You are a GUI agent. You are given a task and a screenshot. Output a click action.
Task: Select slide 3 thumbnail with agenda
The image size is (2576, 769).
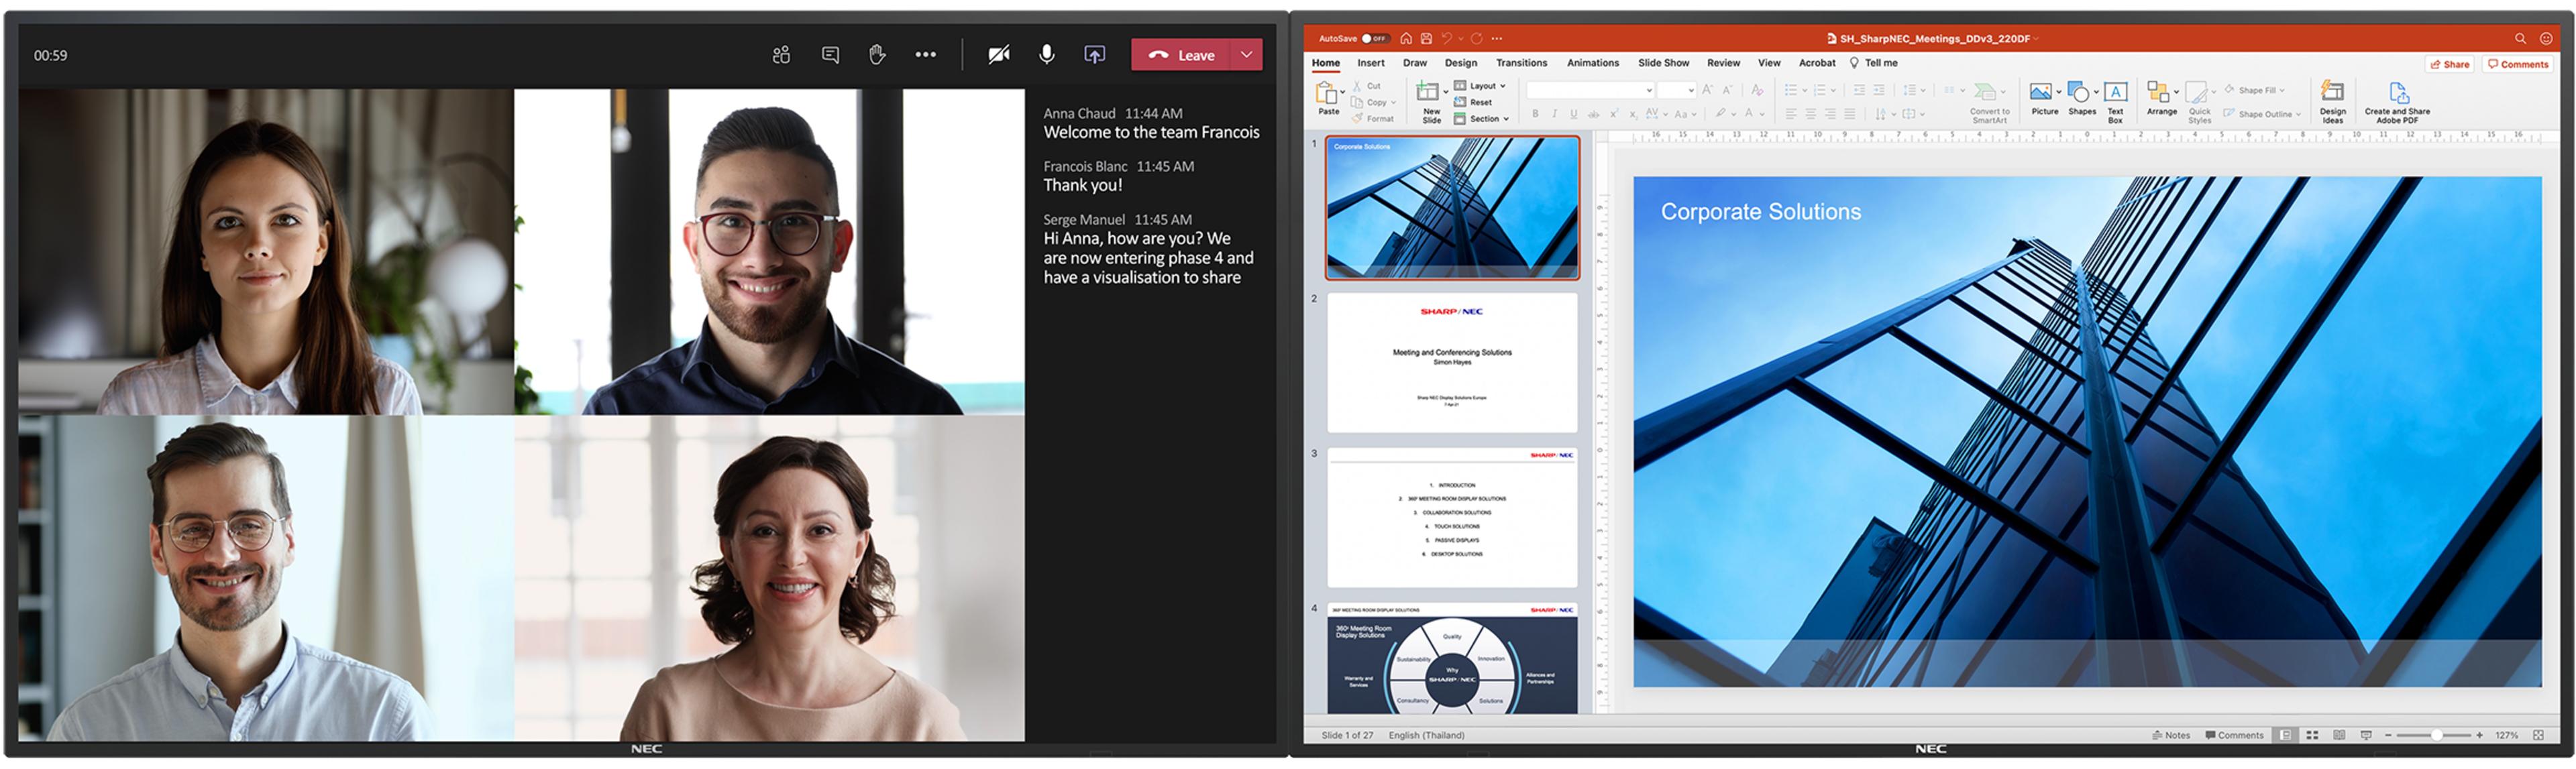(1451, 518)
